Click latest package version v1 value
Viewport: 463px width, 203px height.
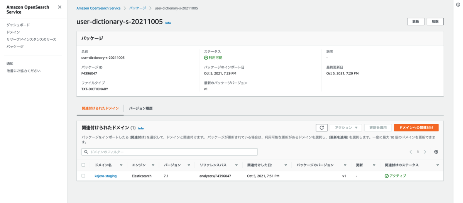coord(206,89)
